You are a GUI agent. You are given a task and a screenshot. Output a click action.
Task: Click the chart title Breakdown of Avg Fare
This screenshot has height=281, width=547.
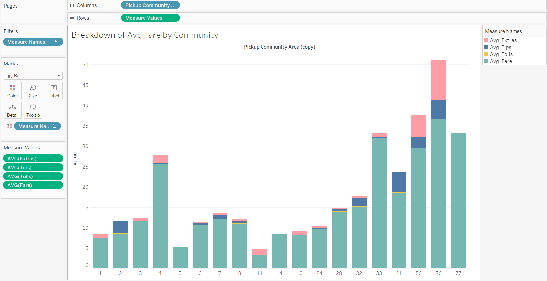click(145, 35)
